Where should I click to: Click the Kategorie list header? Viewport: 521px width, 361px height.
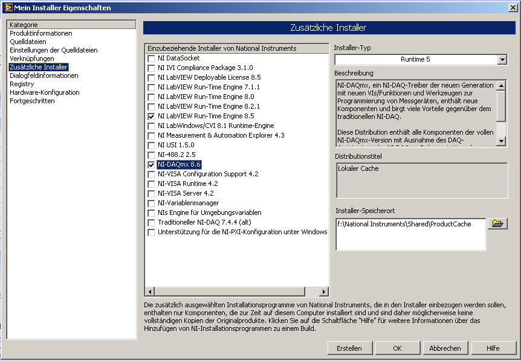click(x=72, y=25)
